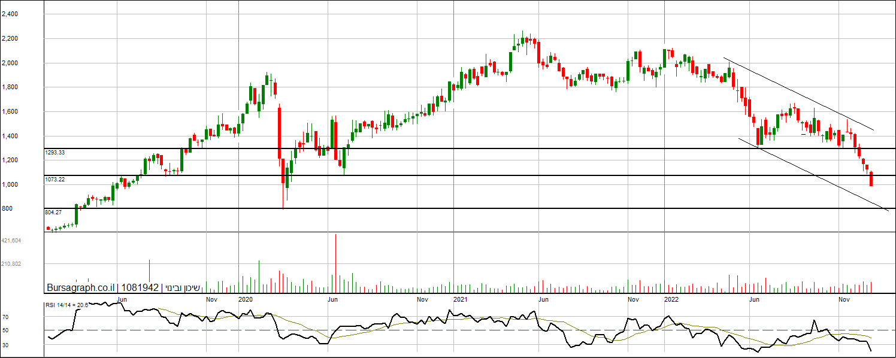896x358 pixels.
Task: Click the RSI 30 oversold level label
Action: point(5,345)
